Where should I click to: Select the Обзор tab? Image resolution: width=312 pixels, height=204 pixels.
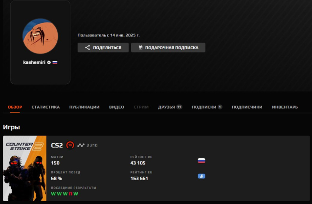[x=15, y=107]
